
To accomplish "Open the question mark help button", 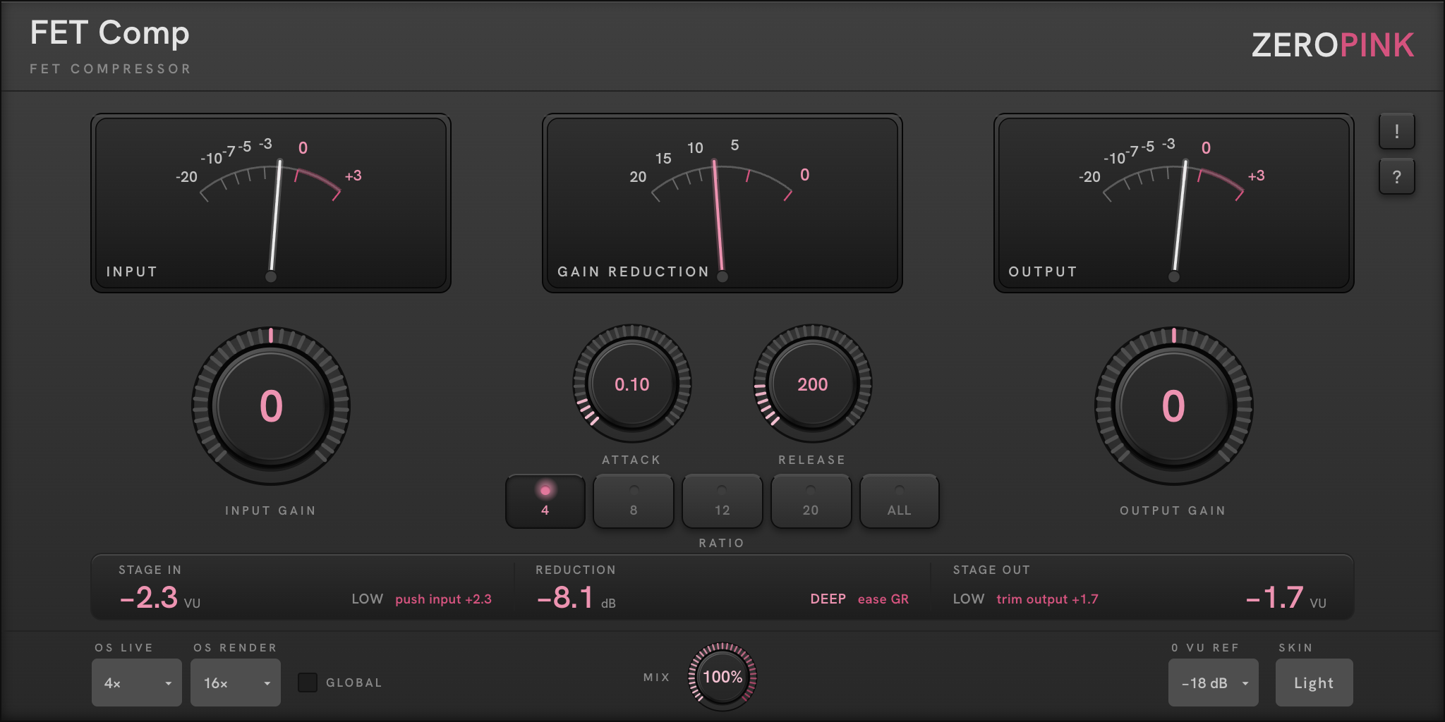I will [1396, 177].
